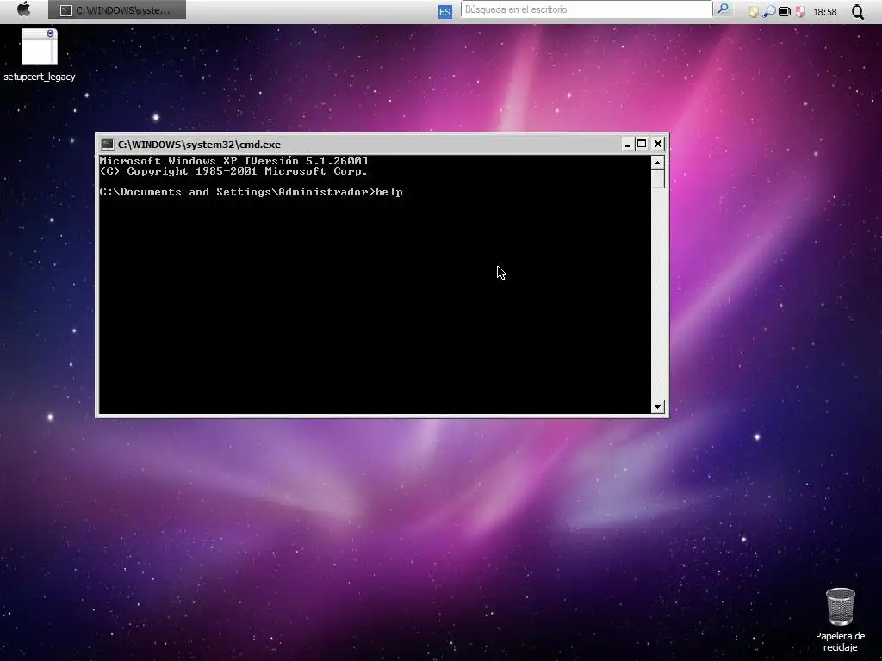Focus the Búsqueda en el escritorio field
Image resolution: width=882 pixels, height=661 pixels.
pyautogui.click(x=586, y=9)
